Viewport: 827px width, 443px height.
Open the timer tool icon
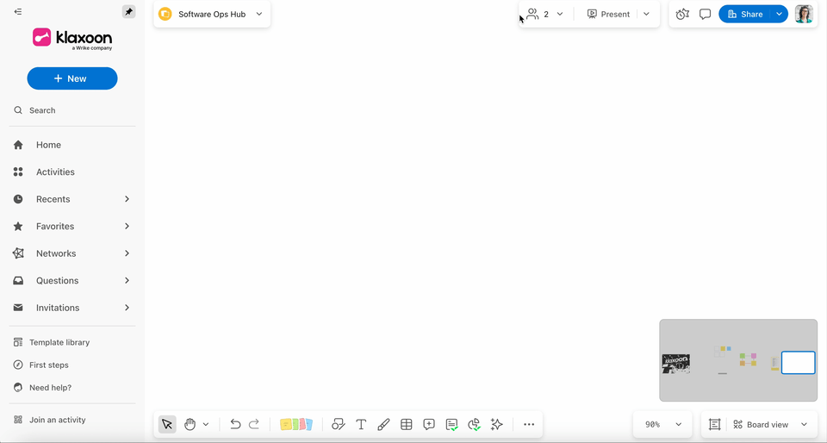click(x=682, y=15)
